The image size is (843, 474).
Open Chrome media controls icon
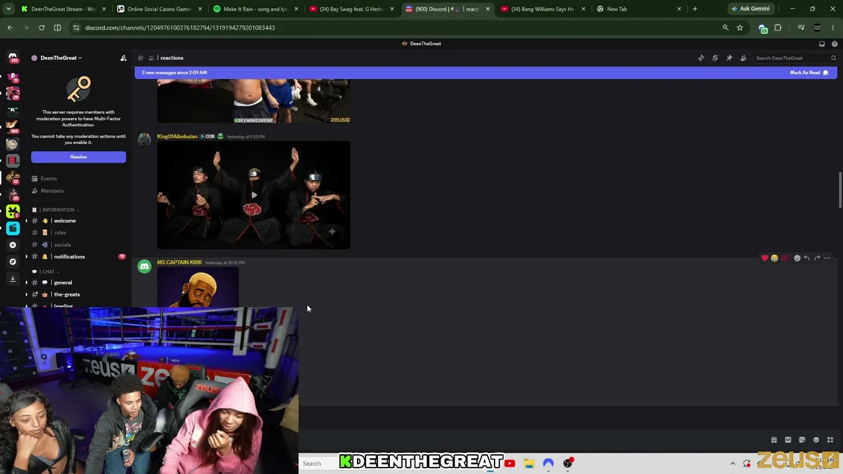pos(801,28)
